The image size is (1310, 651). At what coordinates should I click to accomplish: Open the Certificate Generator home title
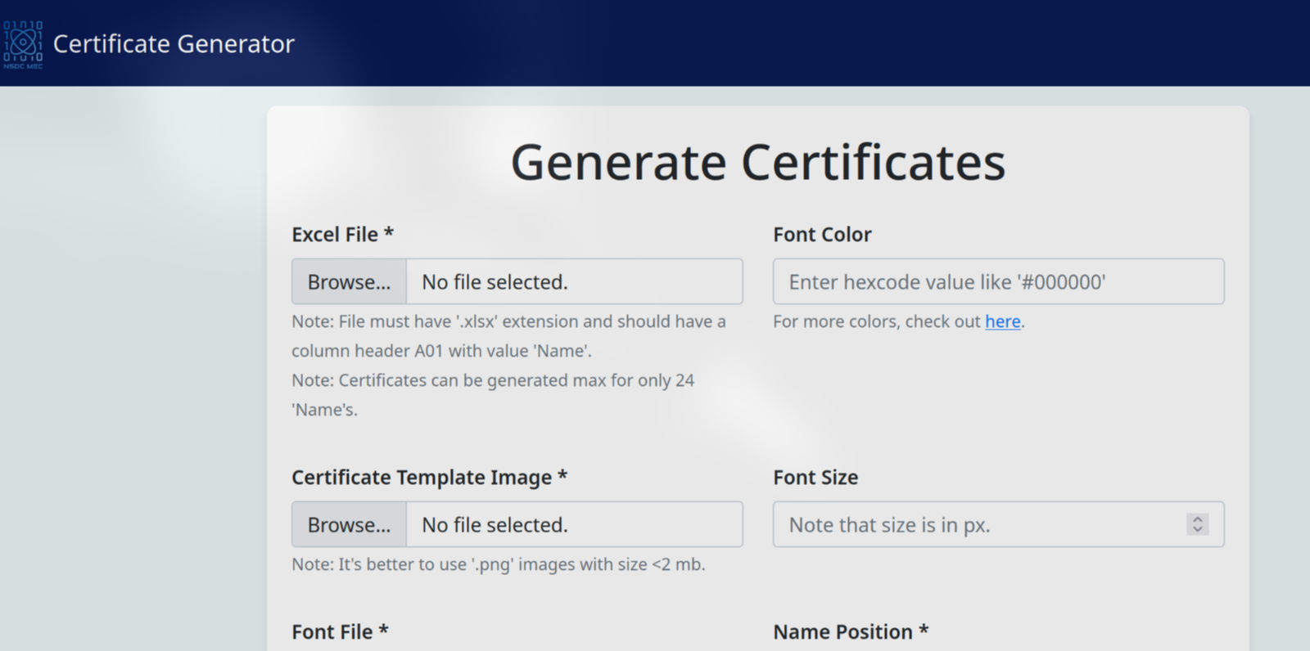tap(174, 43)
